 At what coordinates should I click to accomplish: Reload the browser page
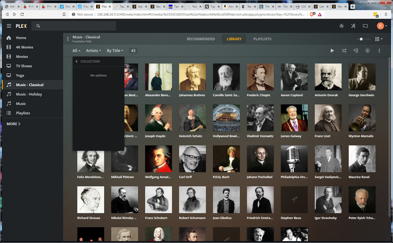[x=22, y=14]
